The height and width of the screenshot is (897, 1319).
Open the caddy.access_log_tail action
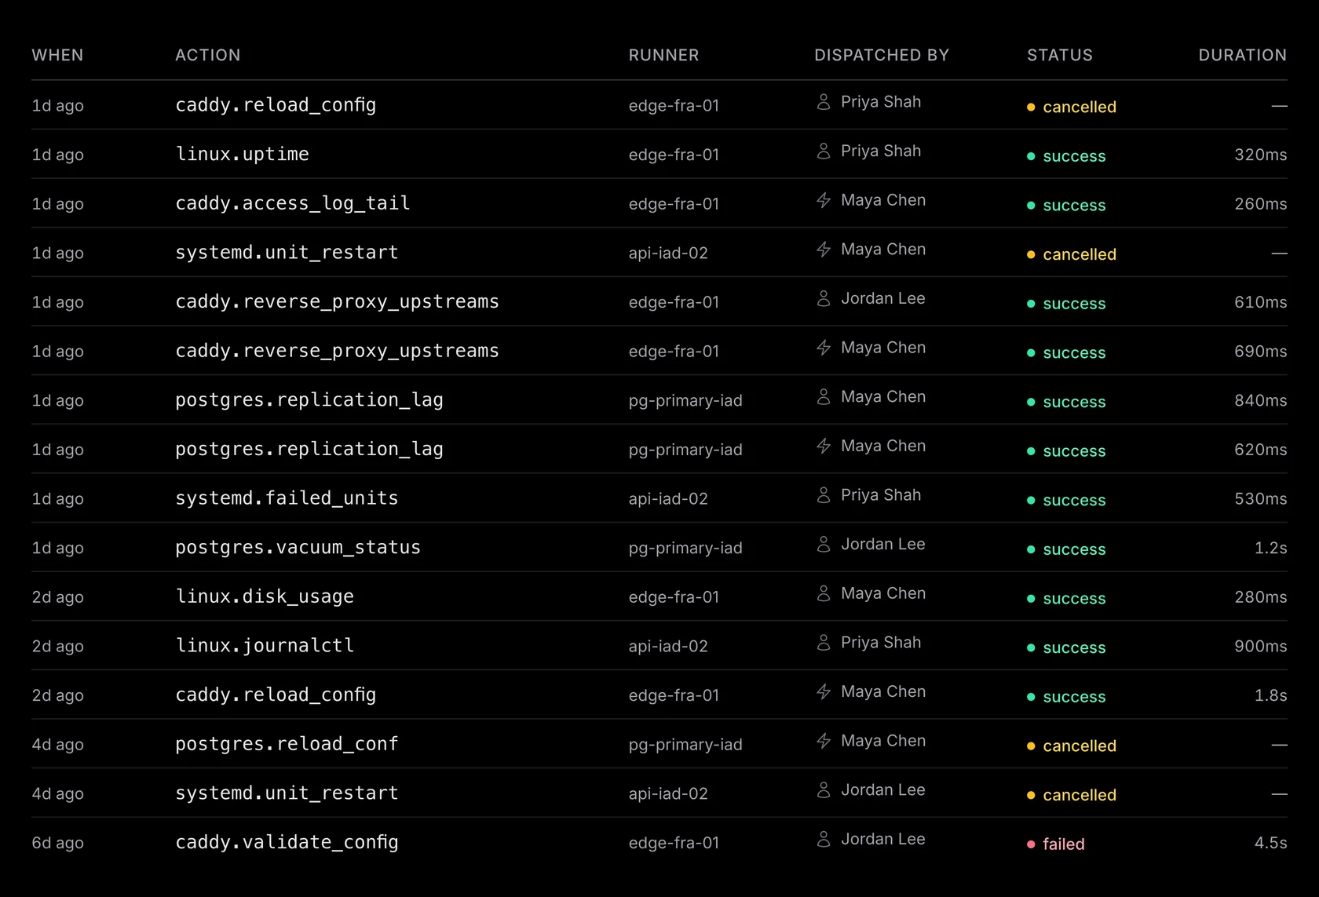[x=293, y=203]
